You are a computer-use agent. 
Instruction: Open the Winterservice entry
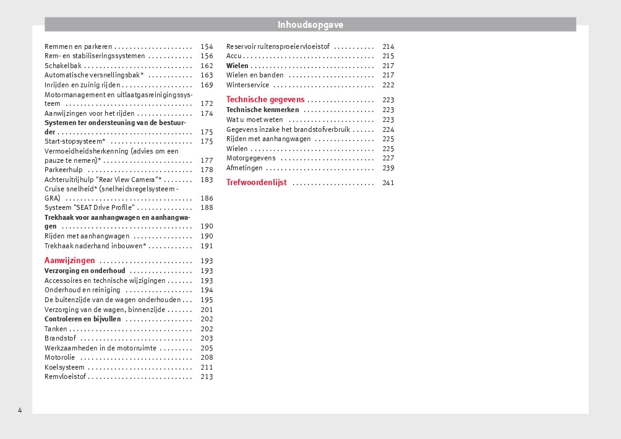(247, 85)
